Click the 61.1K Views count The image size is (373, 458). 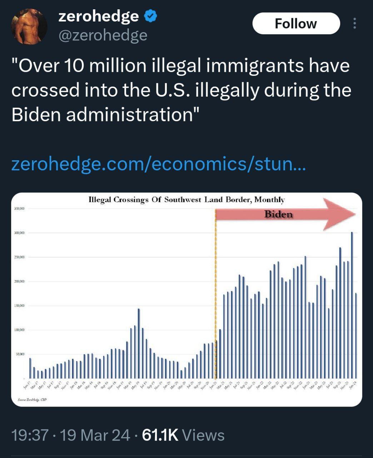[183, 435]
